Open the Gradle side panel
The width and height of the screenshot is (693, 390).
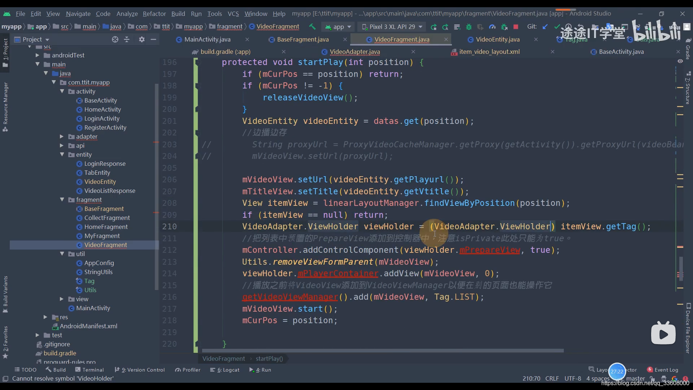[688, 49]
